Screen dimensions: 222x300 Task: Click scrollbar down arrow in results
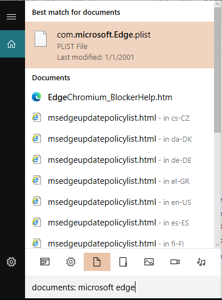217,245
